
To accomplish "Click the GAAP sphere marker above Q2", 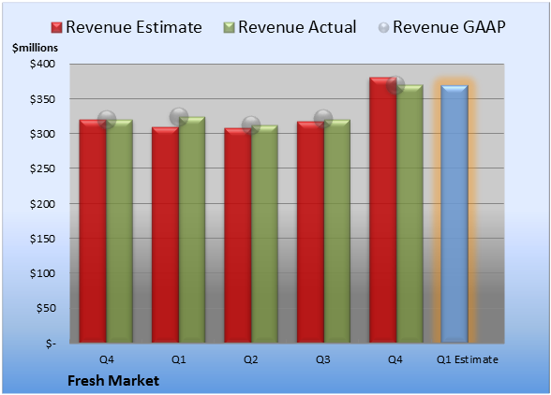I will click(251, 125).
